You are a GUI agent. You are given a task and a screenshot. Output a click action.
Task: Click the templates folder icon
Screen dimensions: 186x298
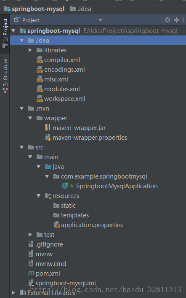pyautogui.click(x=56, y=215)
